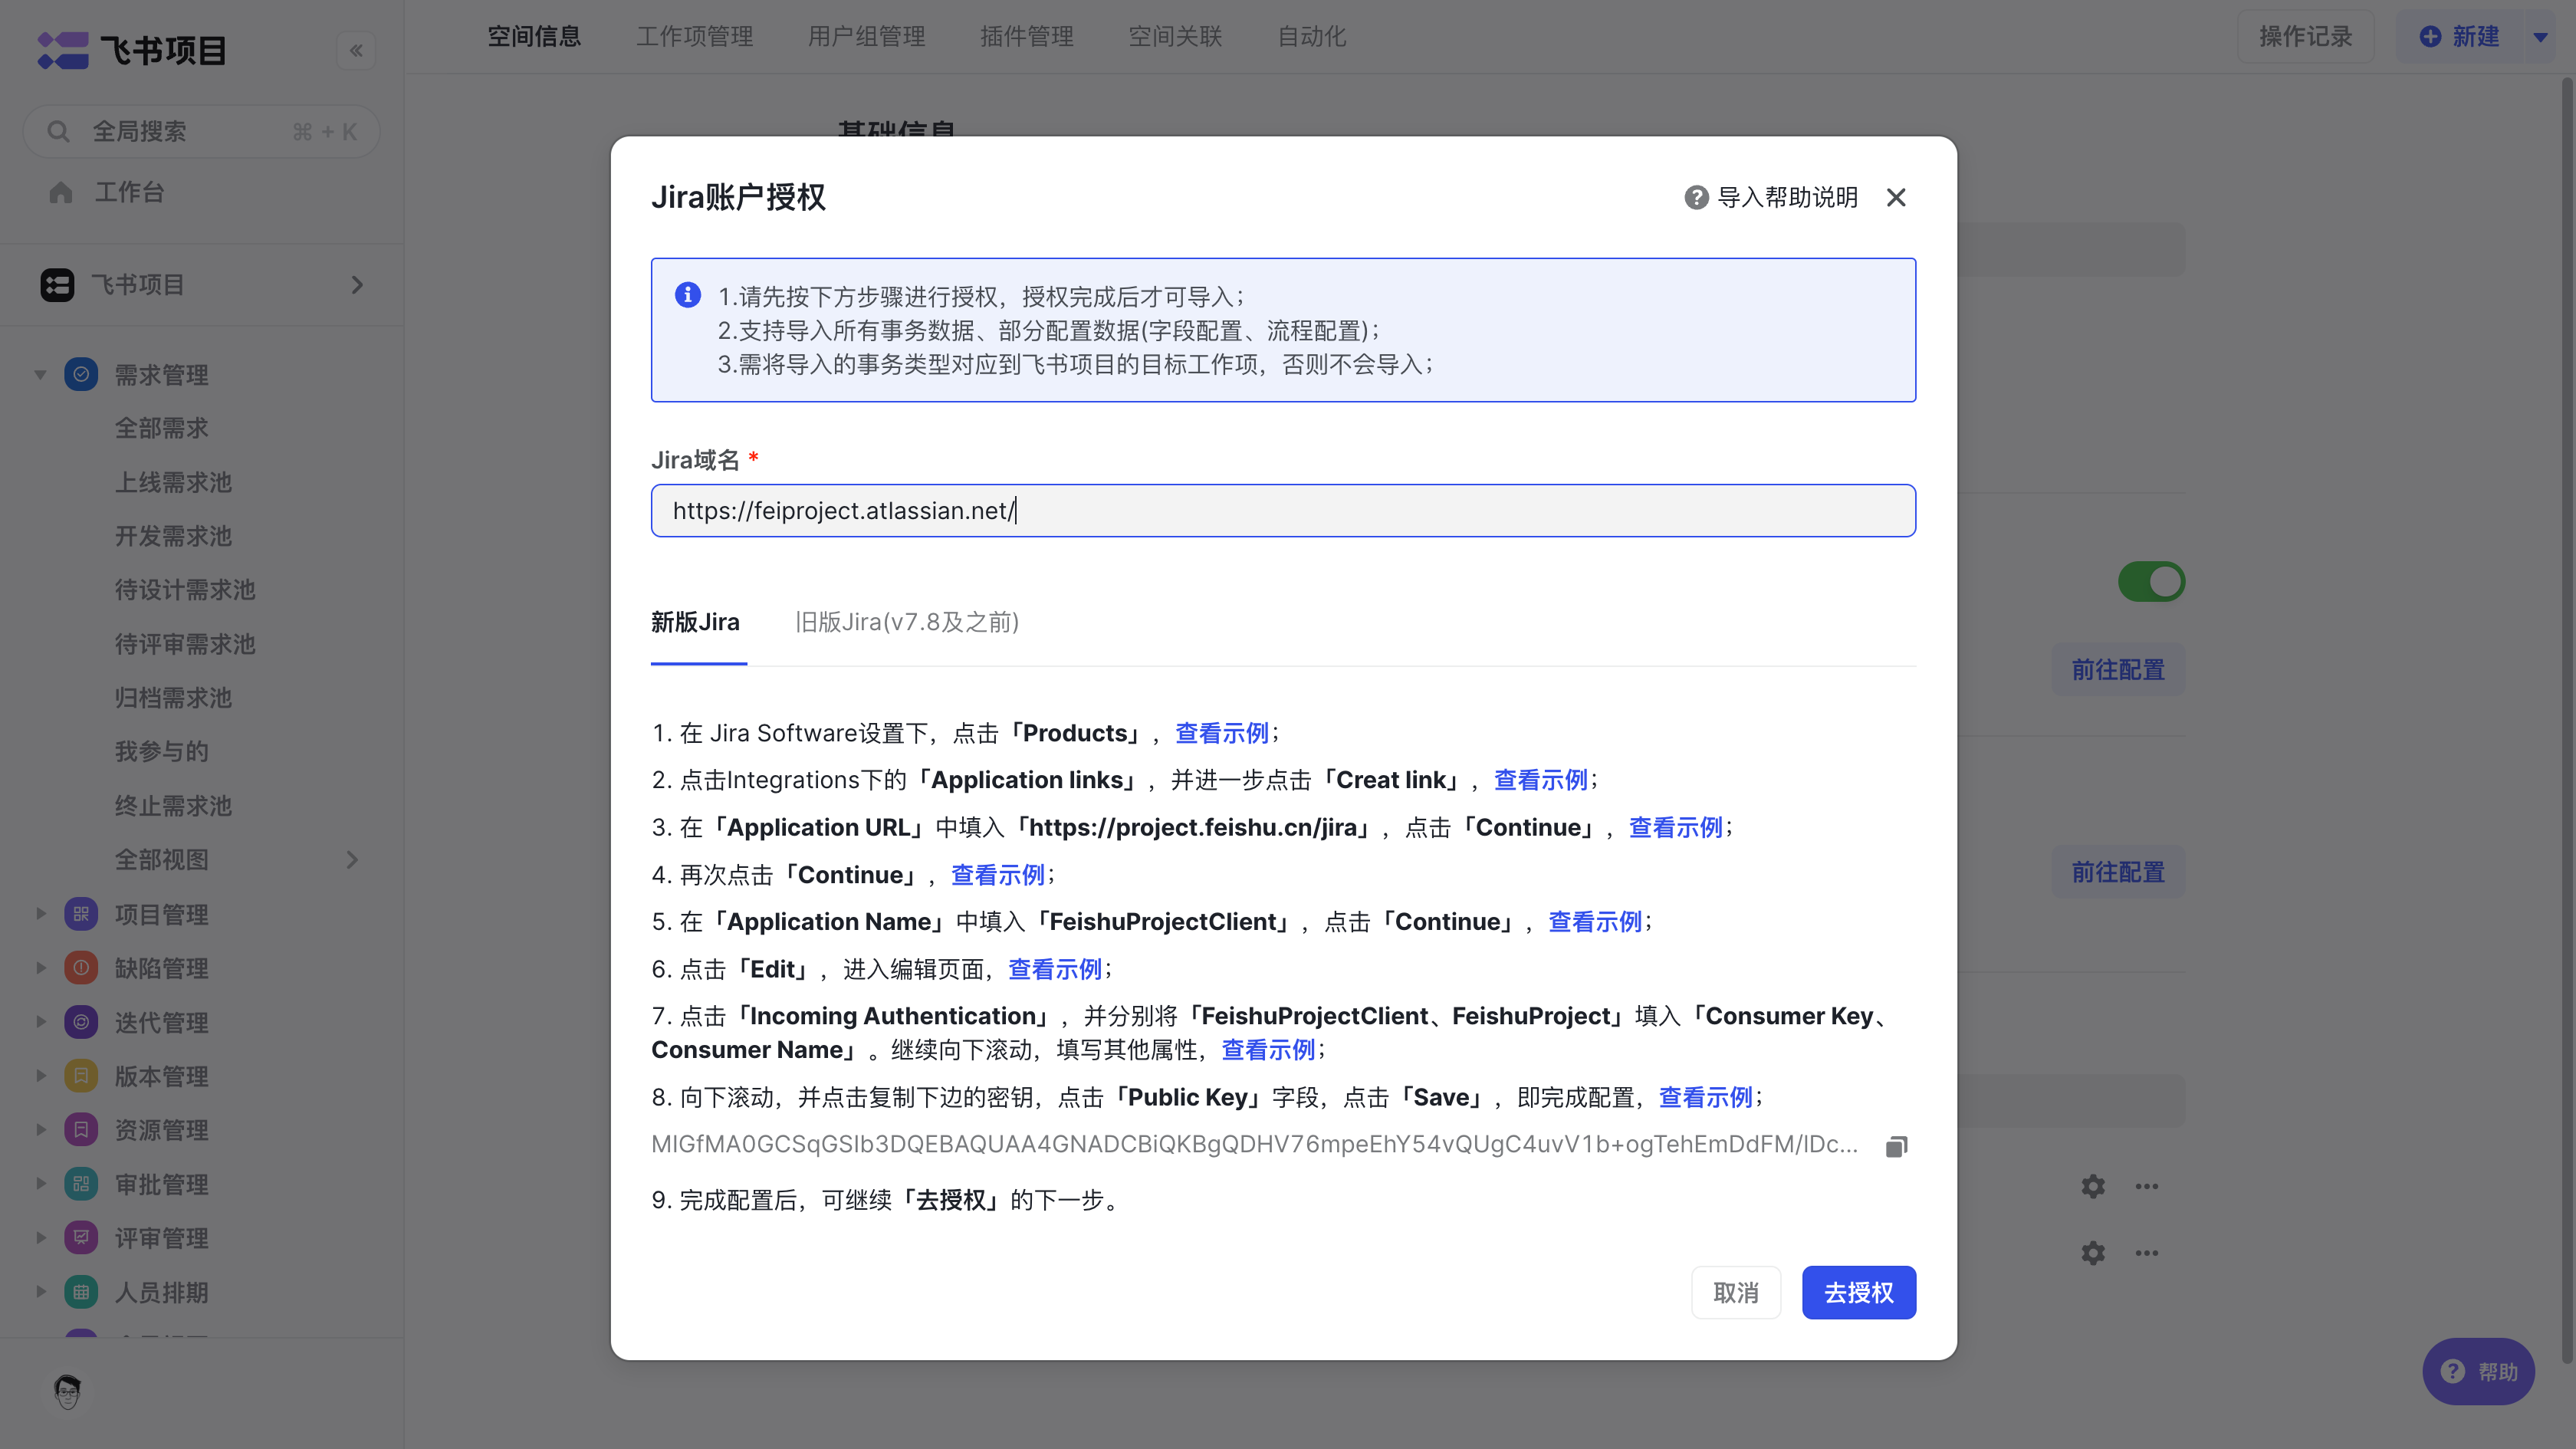
Task: Click the 全局搜索 search box
Action: coord(201,131)
